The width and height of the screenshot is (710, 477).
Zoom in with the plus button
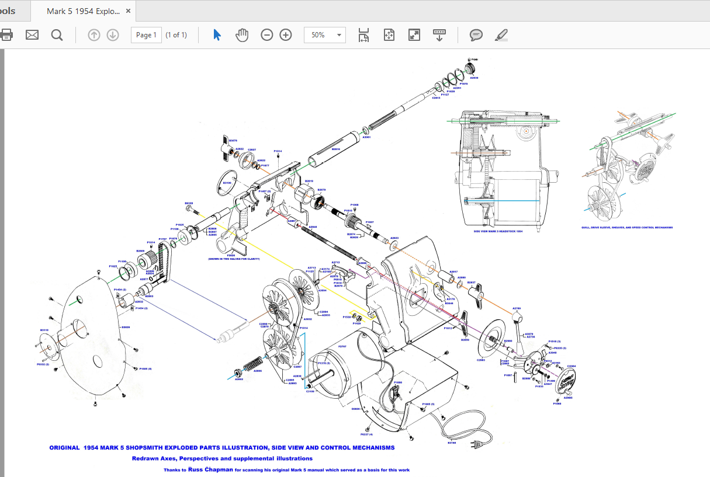286,35
